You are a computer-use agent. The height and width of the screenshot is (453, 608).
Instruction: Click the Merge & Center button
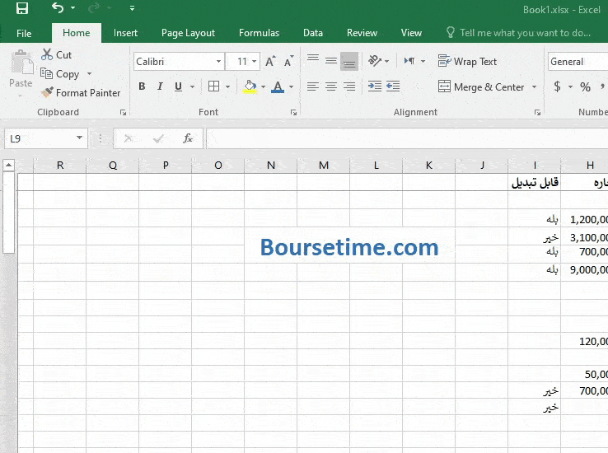click(x=481, y=86)
